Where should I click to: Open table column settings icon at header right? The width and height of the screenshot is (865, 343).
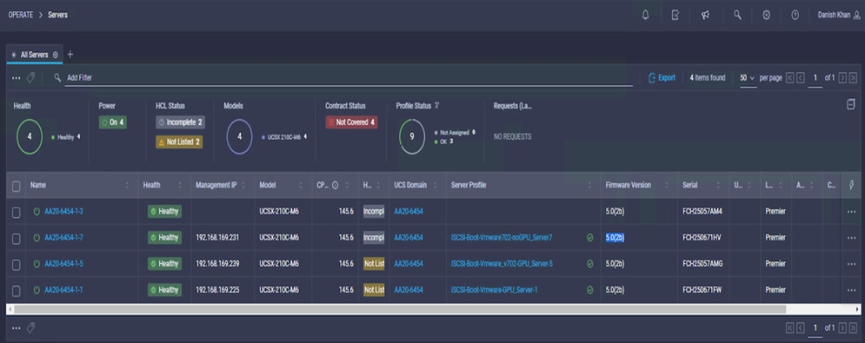pos(851,185)
